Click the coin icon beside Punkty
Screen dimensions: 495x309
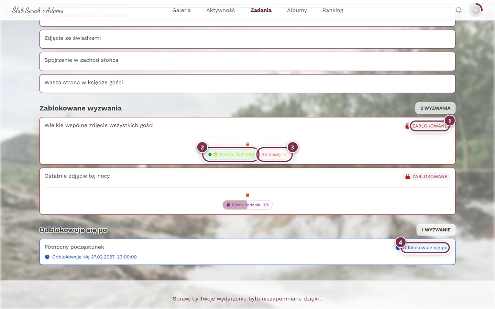pyautogui.click(x=216, y=154)
